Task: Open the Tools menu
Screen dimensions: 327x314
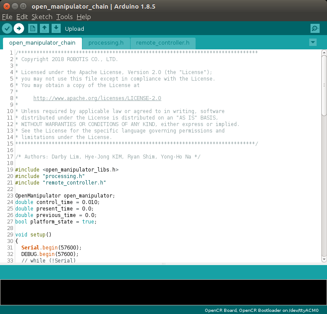Action: pos(64,17)
